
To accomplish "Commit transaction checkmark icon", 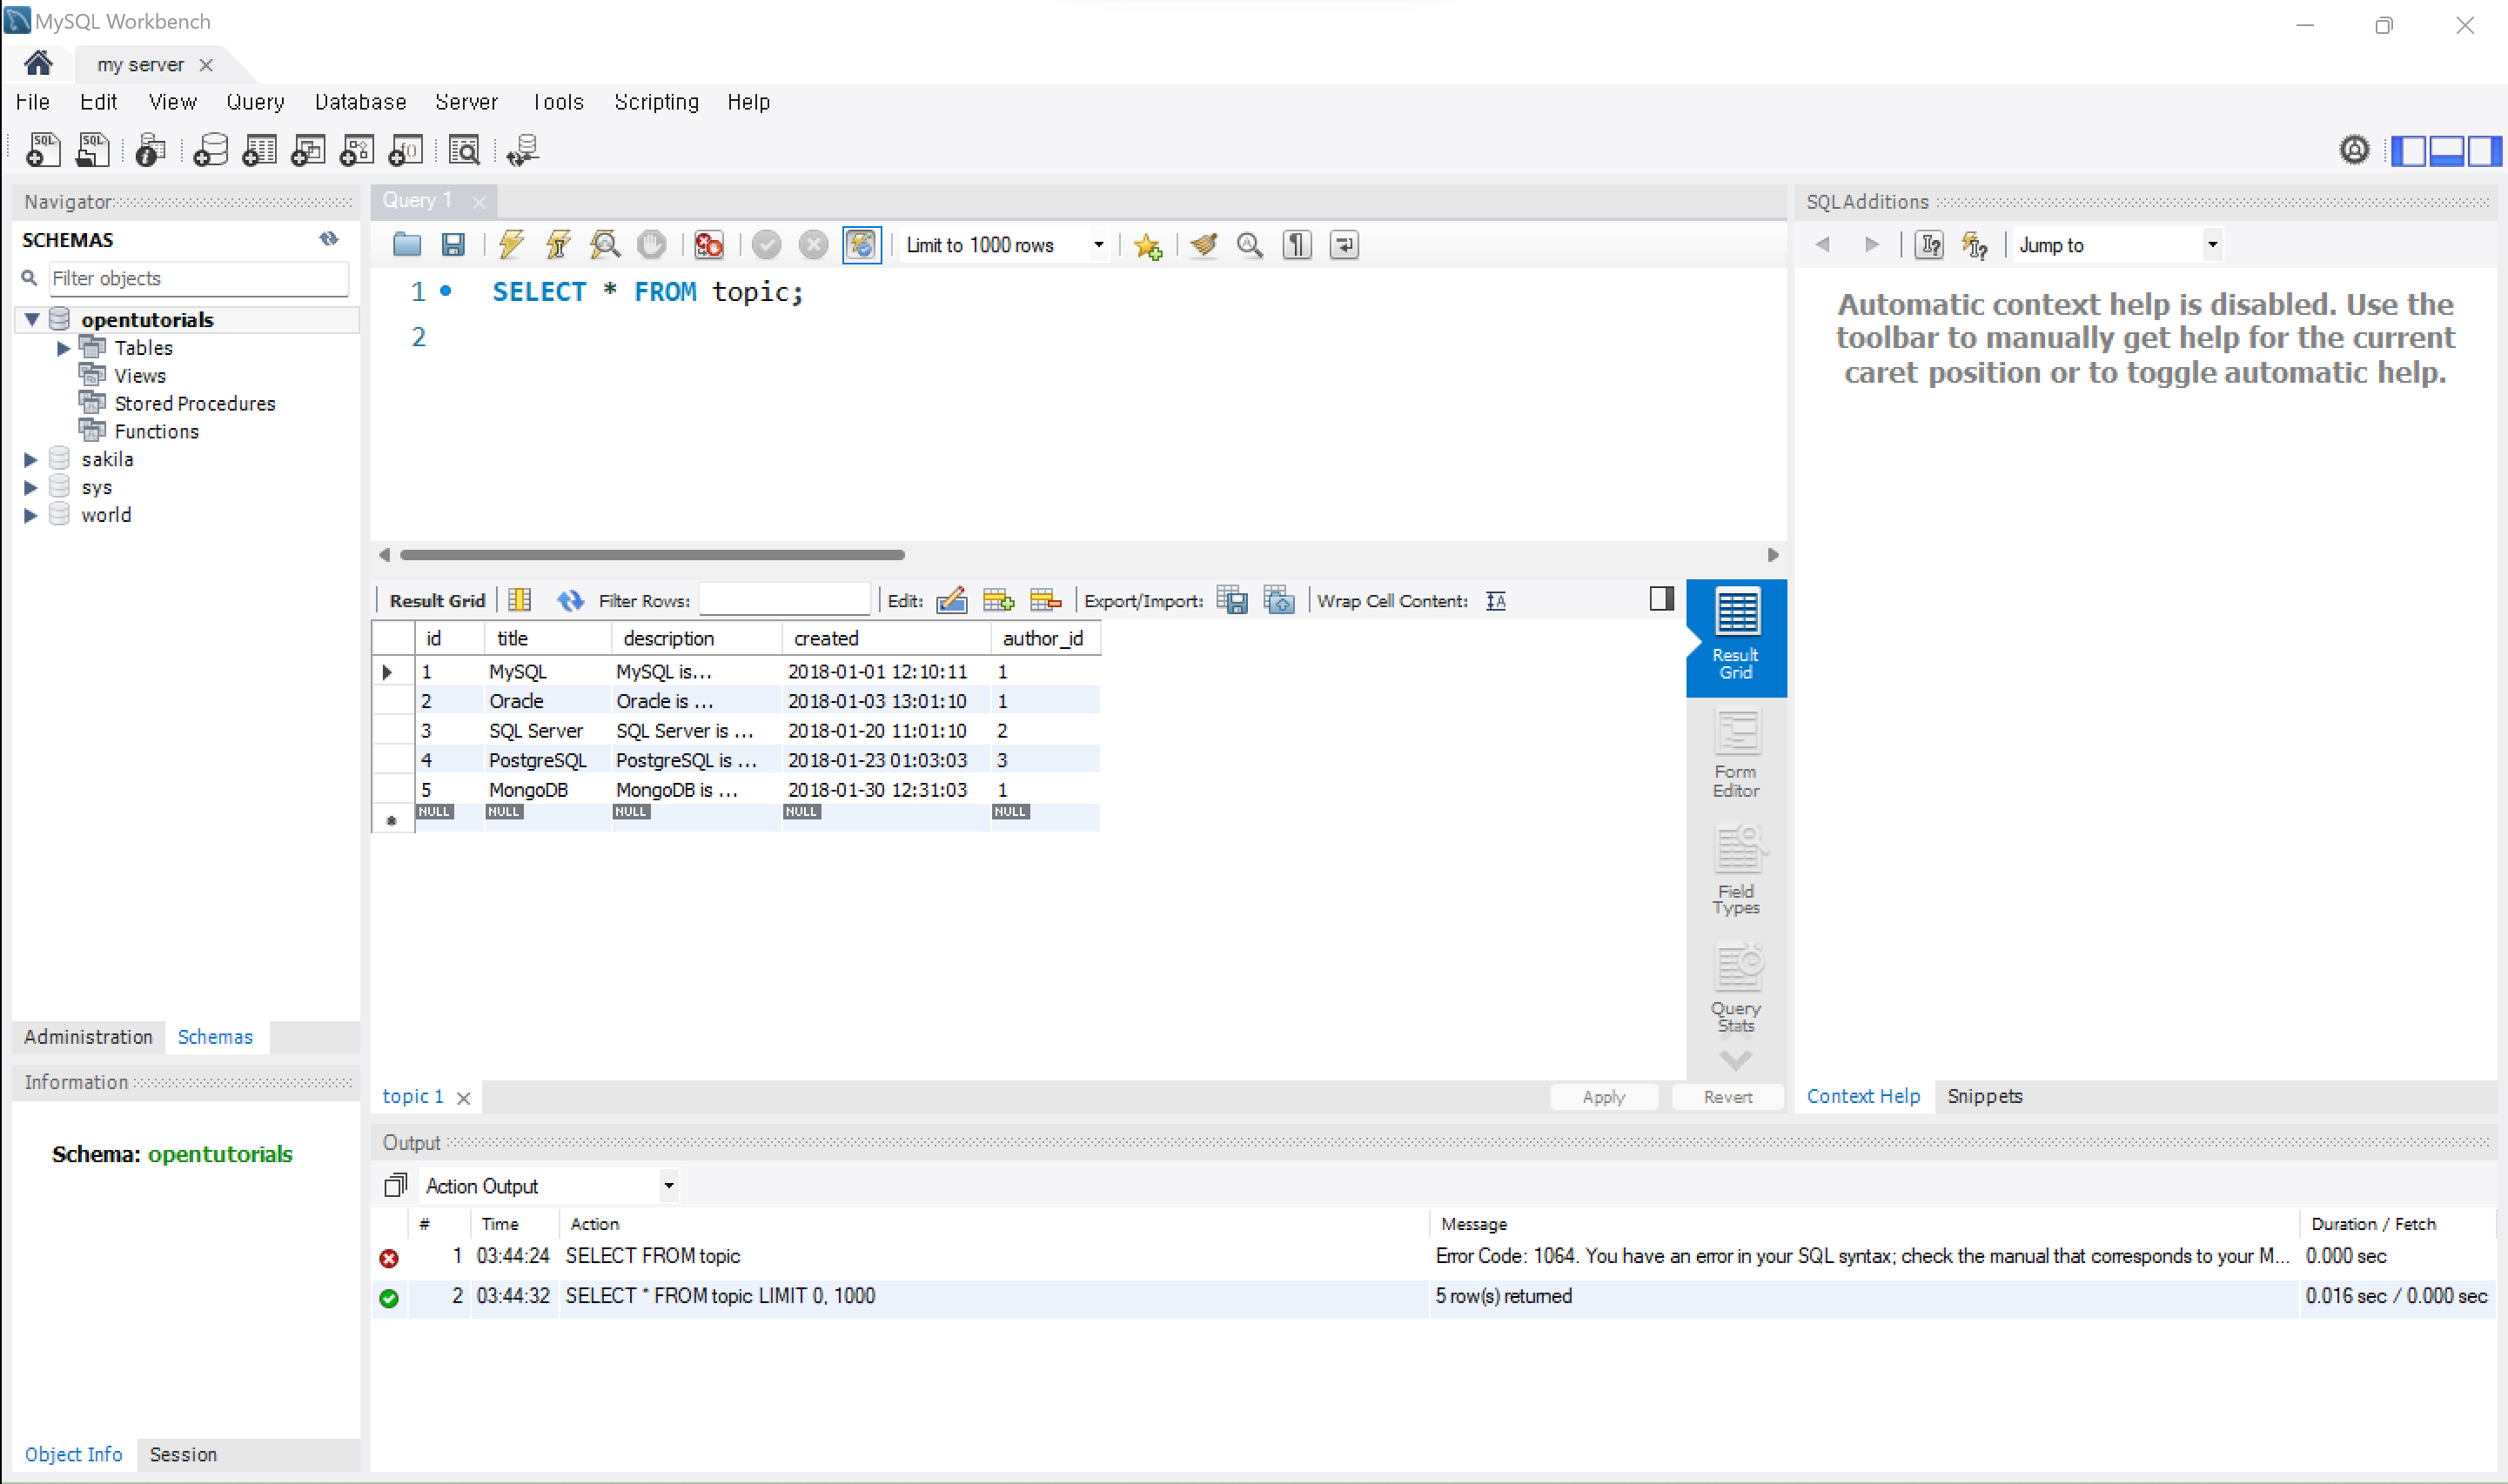I will pos(767,245).
